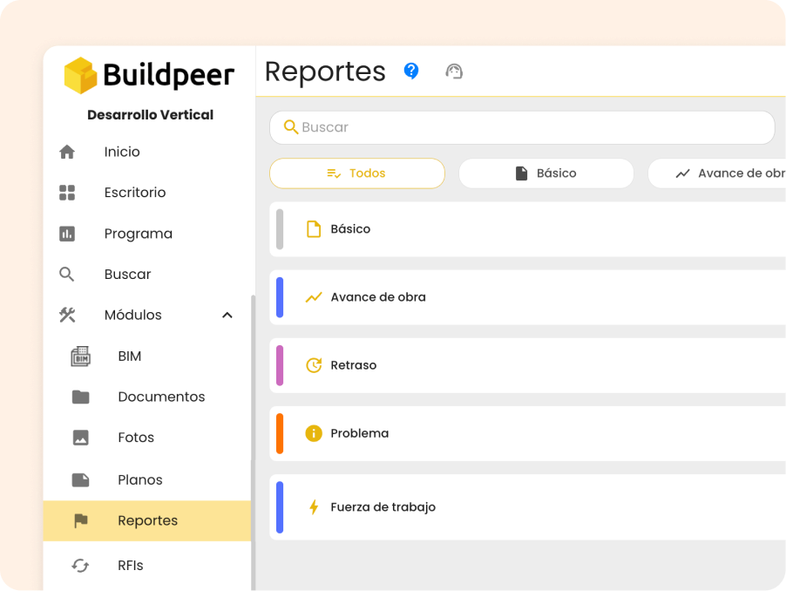
Task: Select the Básico filter chip
Action: [545, 173]
